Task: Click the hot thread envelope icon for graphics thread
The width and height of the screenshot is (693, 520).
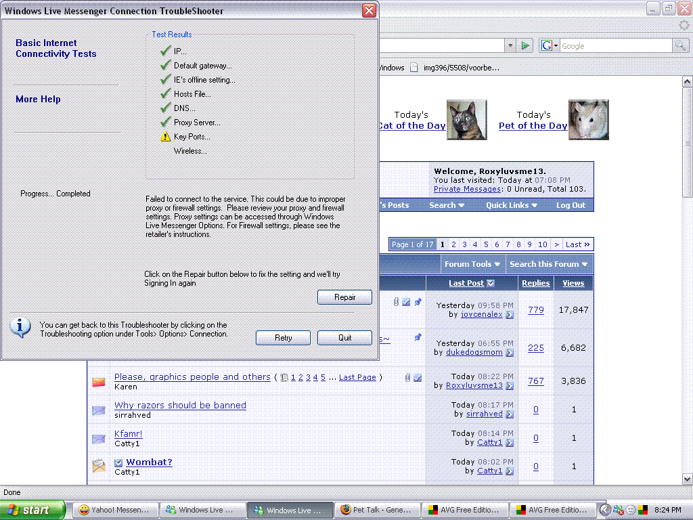Action: (x=99, y=382)
